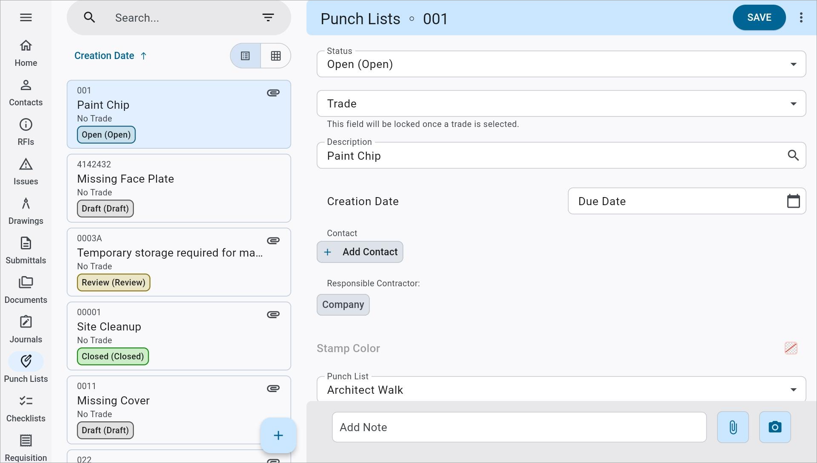Image resolution: width=817 pixels, height=463 pixels.
Task: Click Add Contact button
Action: 360,252
